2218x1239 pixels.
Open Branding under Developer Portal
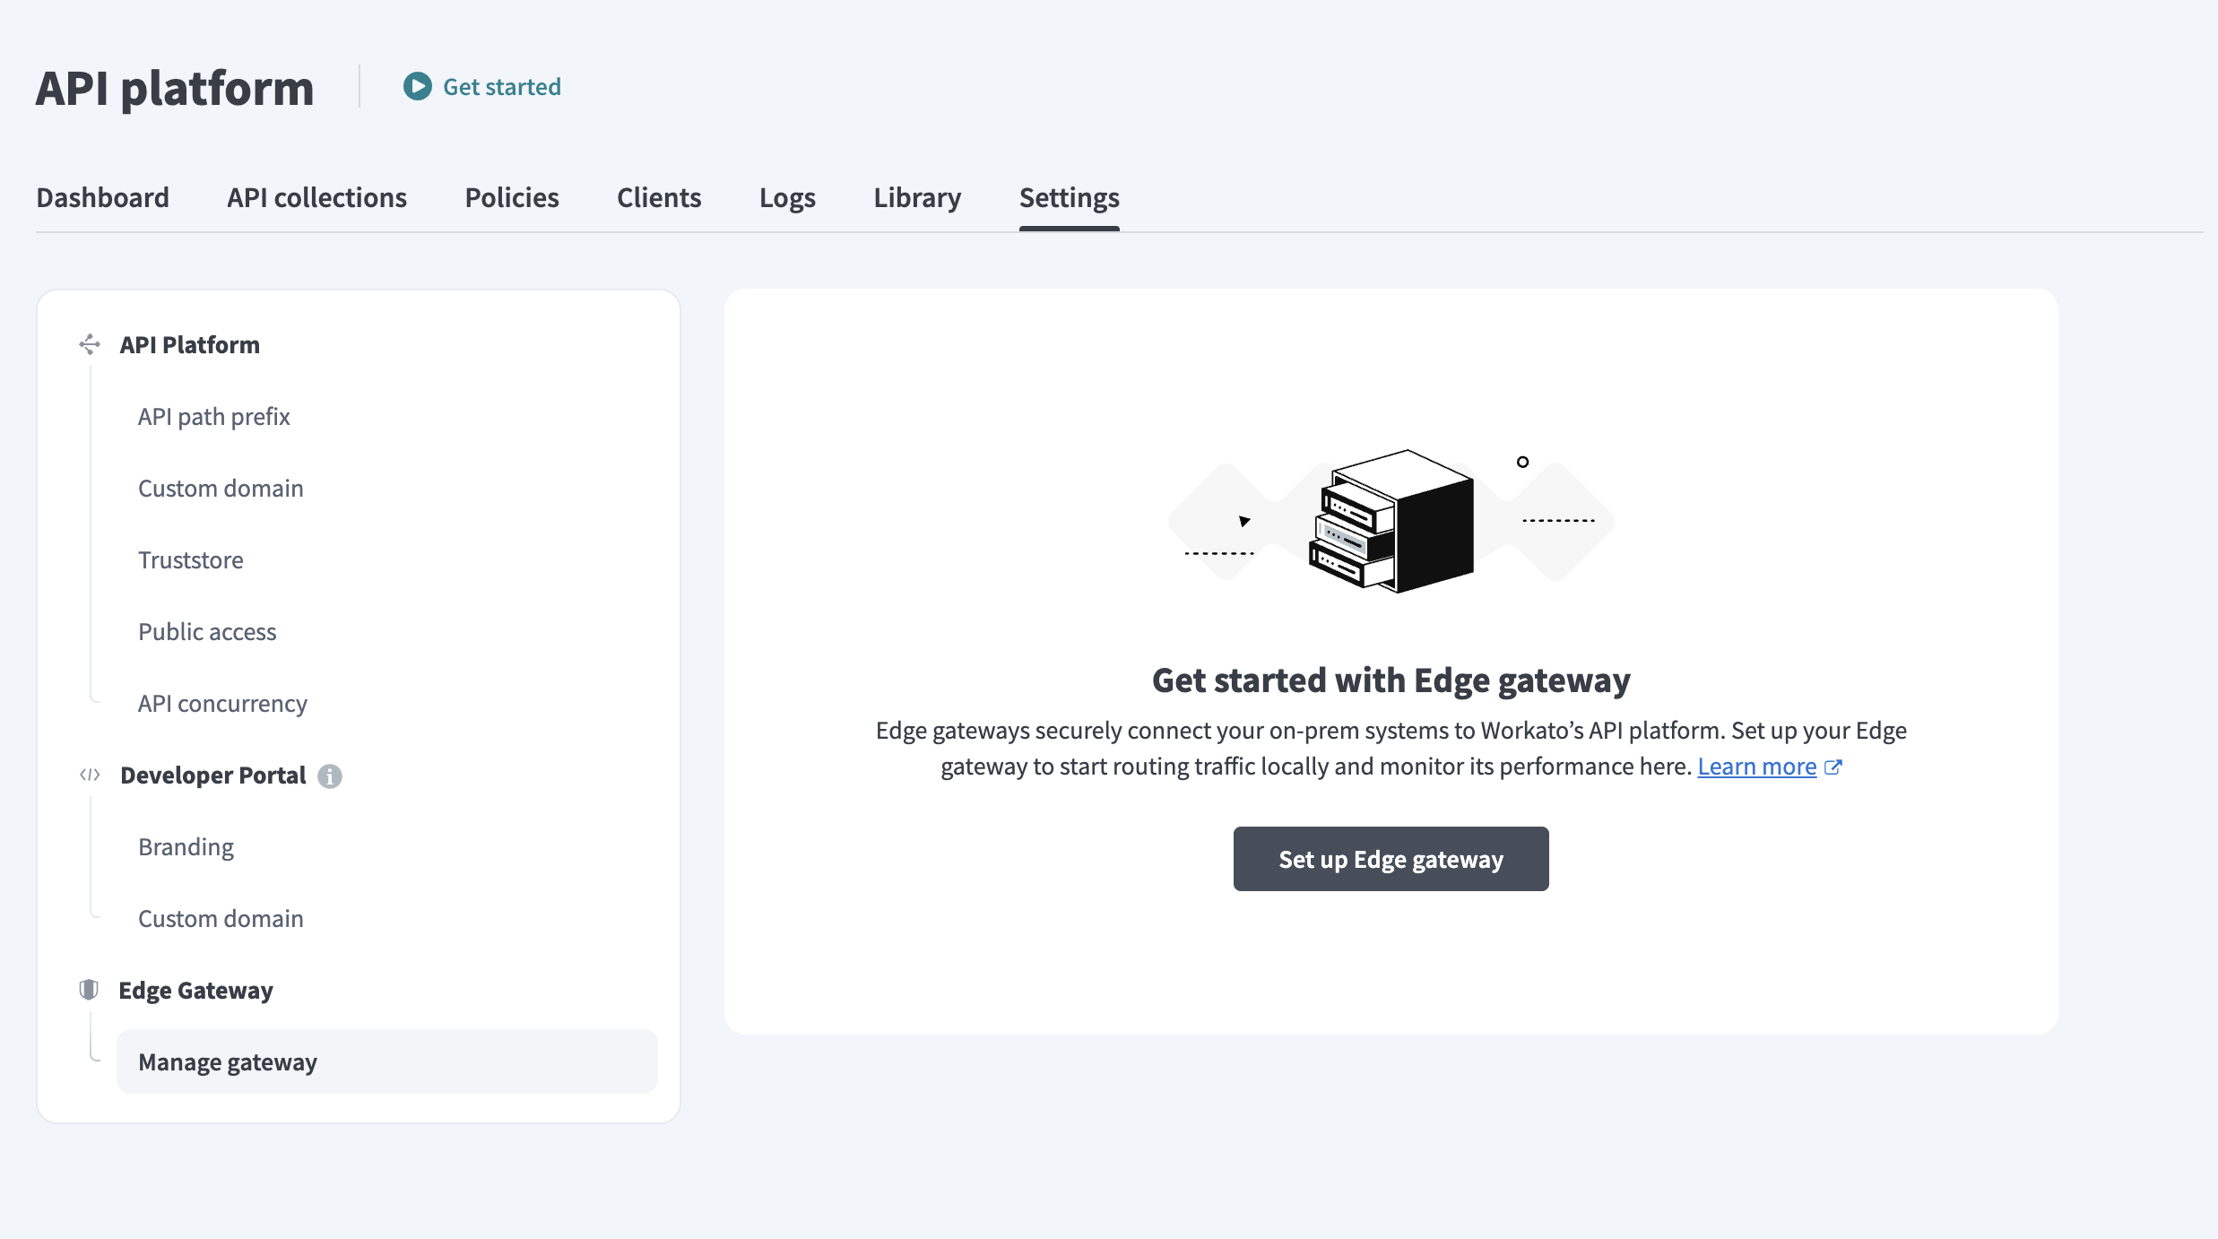pos(185,846)
